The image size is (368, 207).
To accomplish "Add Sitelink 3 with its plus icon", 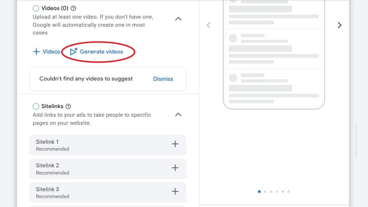I will [x=175, y=191].
